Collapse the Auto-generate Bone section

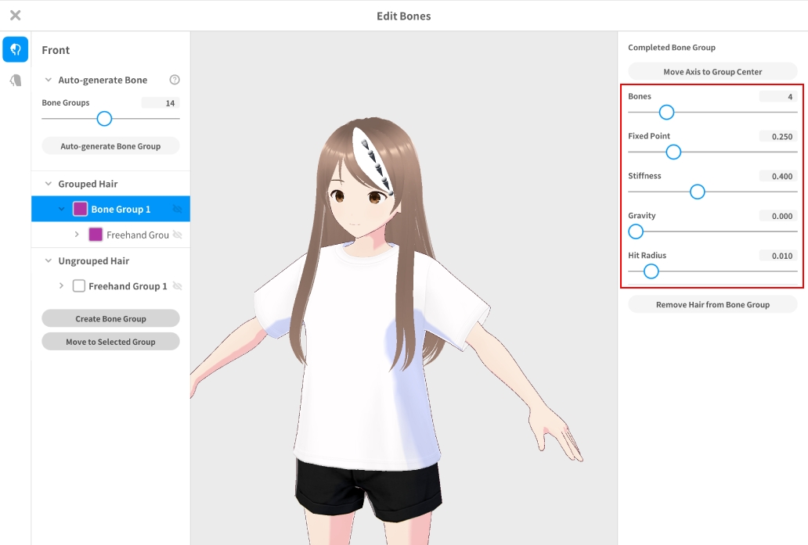49,80
